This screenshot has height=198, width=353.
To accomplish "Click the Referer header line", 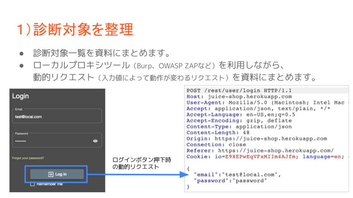I will [260, 151].
